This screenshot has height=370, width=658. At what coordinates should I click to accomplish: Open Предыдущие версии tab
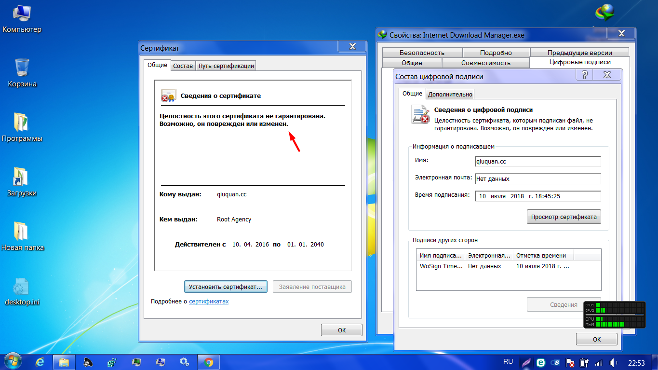579,53
